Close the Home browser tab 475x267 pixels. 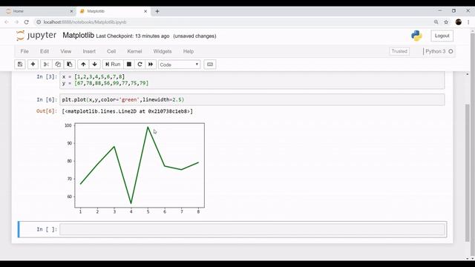(x=71, y=11)
